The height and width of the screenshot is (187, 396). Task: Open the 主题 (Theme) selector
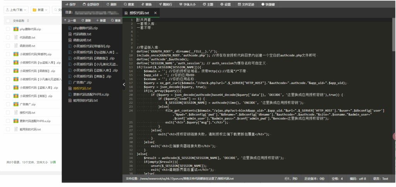click(x=208, y=4)
